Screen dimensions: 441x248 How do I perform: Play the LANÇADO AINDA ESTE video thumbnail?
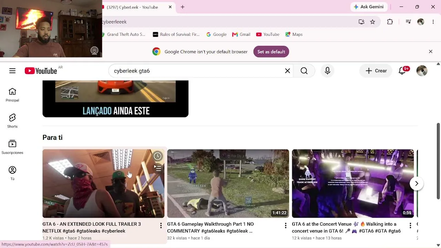115,99
